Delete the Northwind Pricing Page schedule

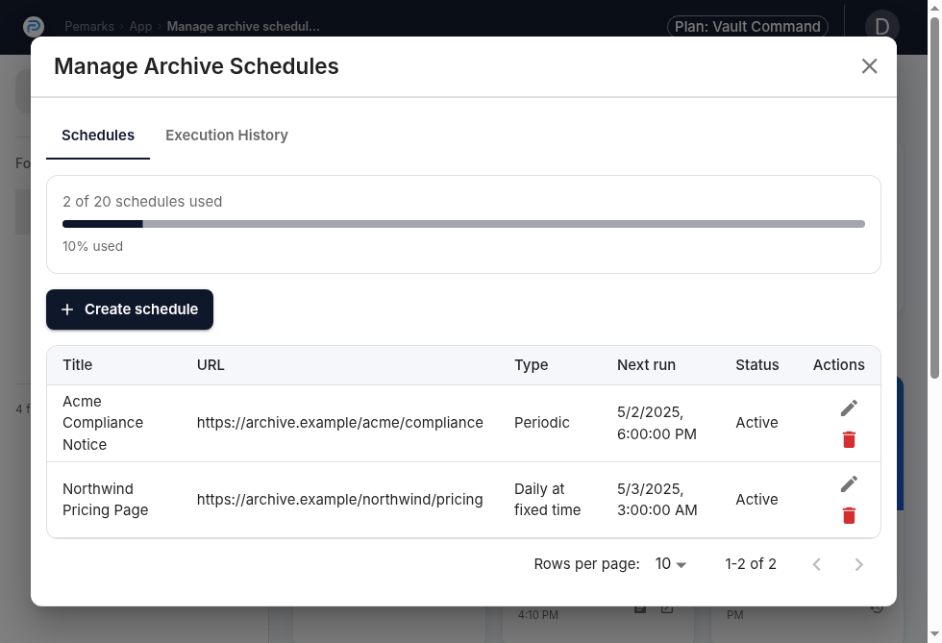(849, 515)
